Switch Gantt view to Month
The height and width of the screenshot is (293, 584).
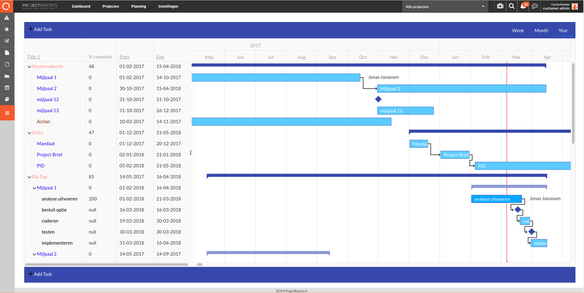pos(541,31)
